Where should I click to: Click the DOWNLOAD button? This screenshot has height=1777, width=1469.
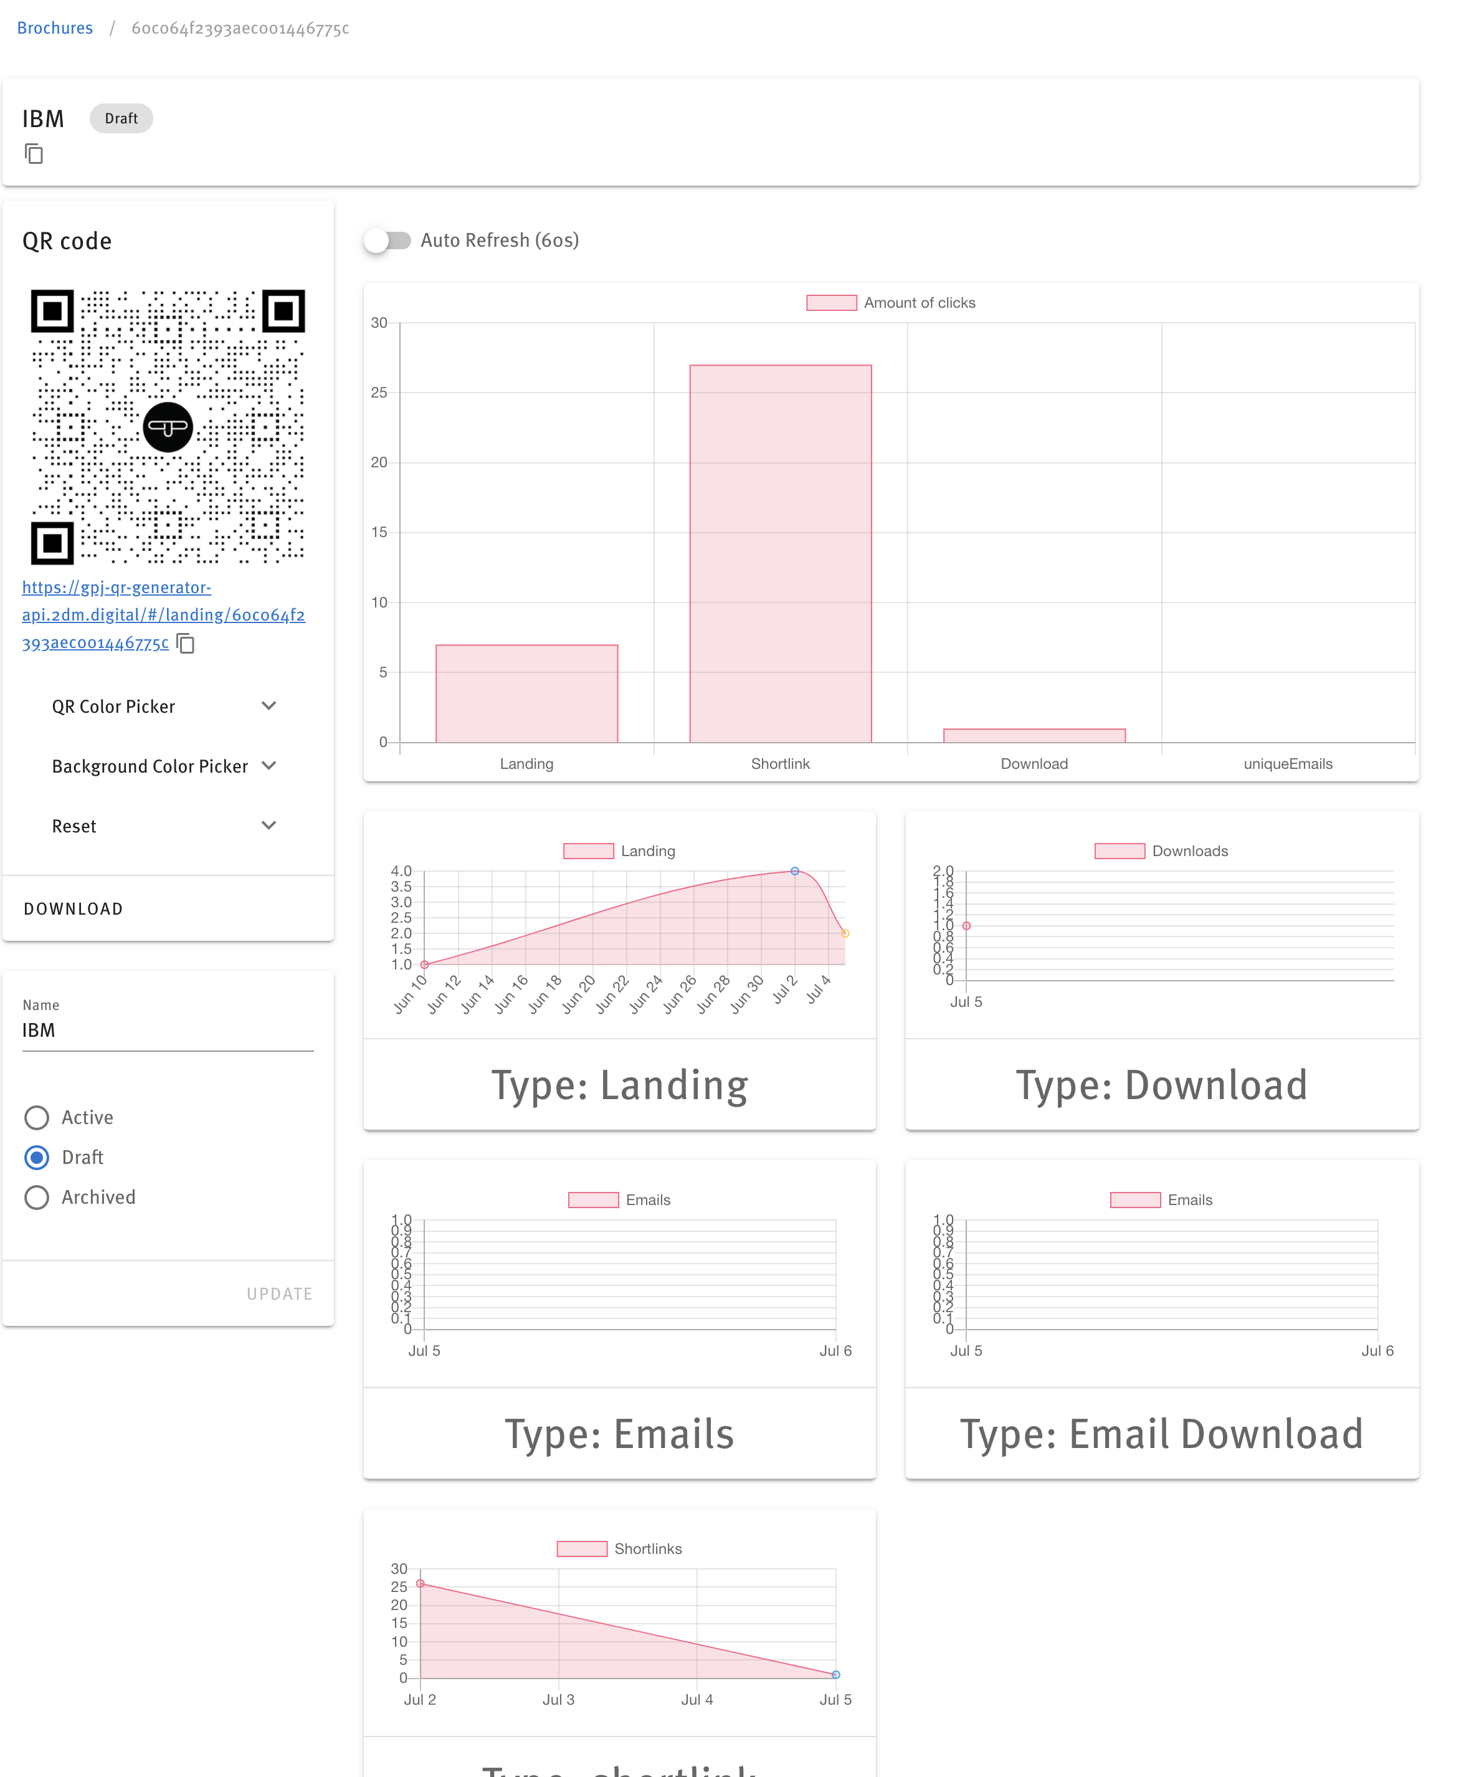[74, 909]
